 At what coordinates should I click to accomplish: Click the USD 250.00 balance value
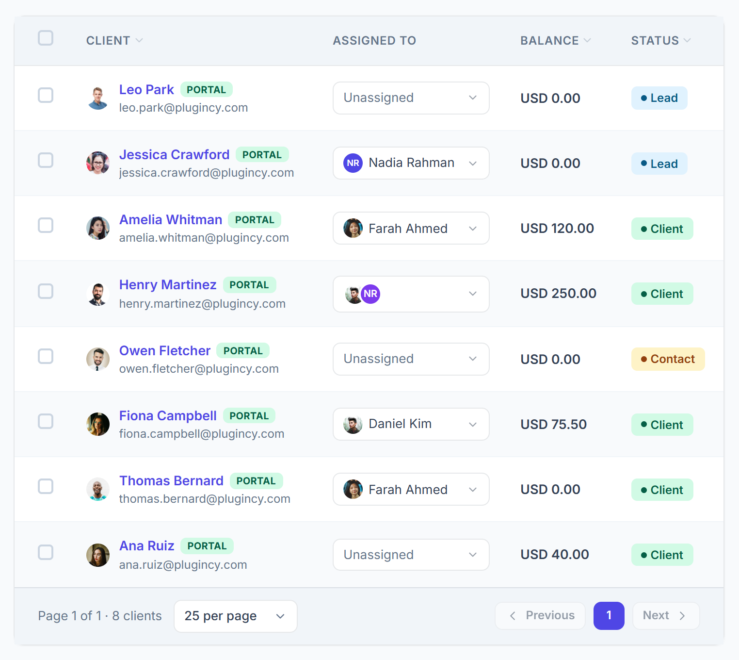coord(559,294)
